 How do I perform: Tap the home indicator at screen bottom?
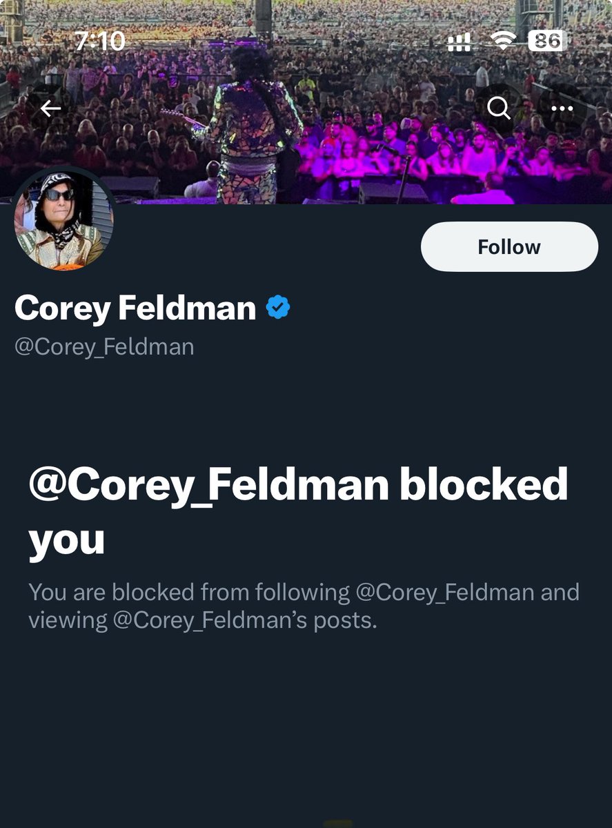pyautogui.click(x=338, y=823)
